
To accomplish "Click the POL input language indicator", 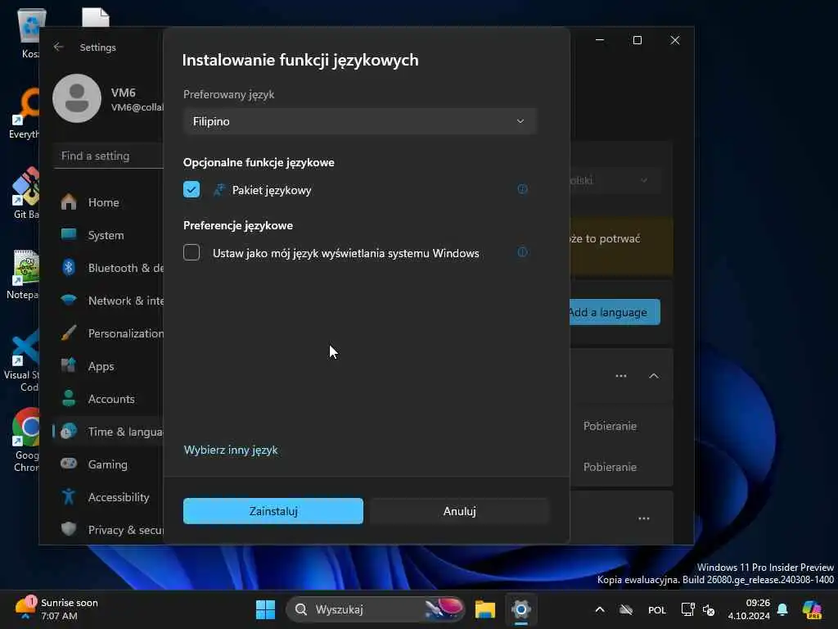I will pyautogui.click(x=657, y=609).
